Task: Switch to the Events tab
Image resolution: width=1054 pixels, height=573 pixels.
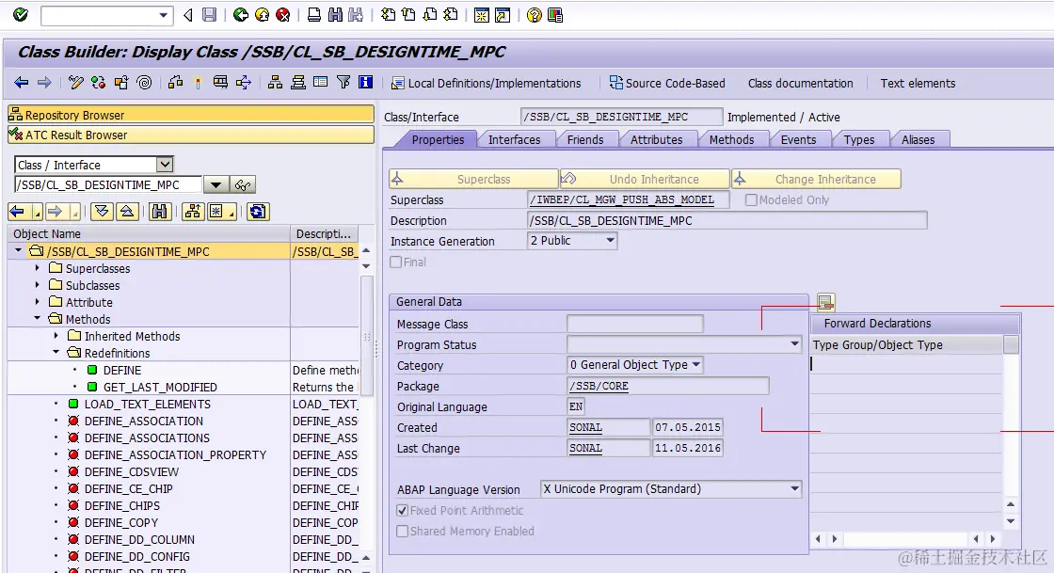Action: (x=798, y=140)
